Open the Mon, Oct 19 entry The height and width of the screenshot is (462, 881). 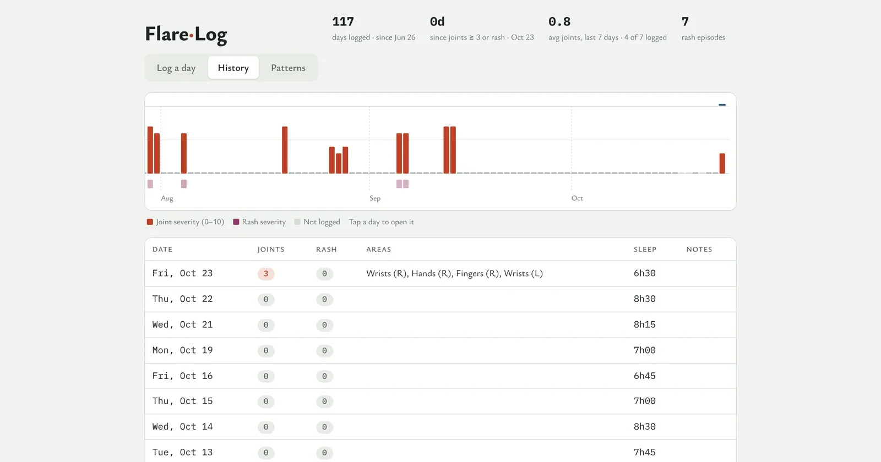click(x=440, y=350)
